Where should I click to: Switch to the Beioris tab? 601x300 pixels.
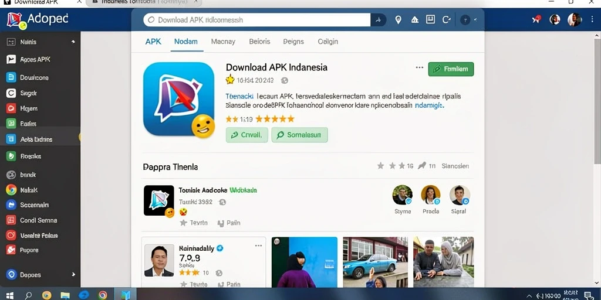coord(259,42)
